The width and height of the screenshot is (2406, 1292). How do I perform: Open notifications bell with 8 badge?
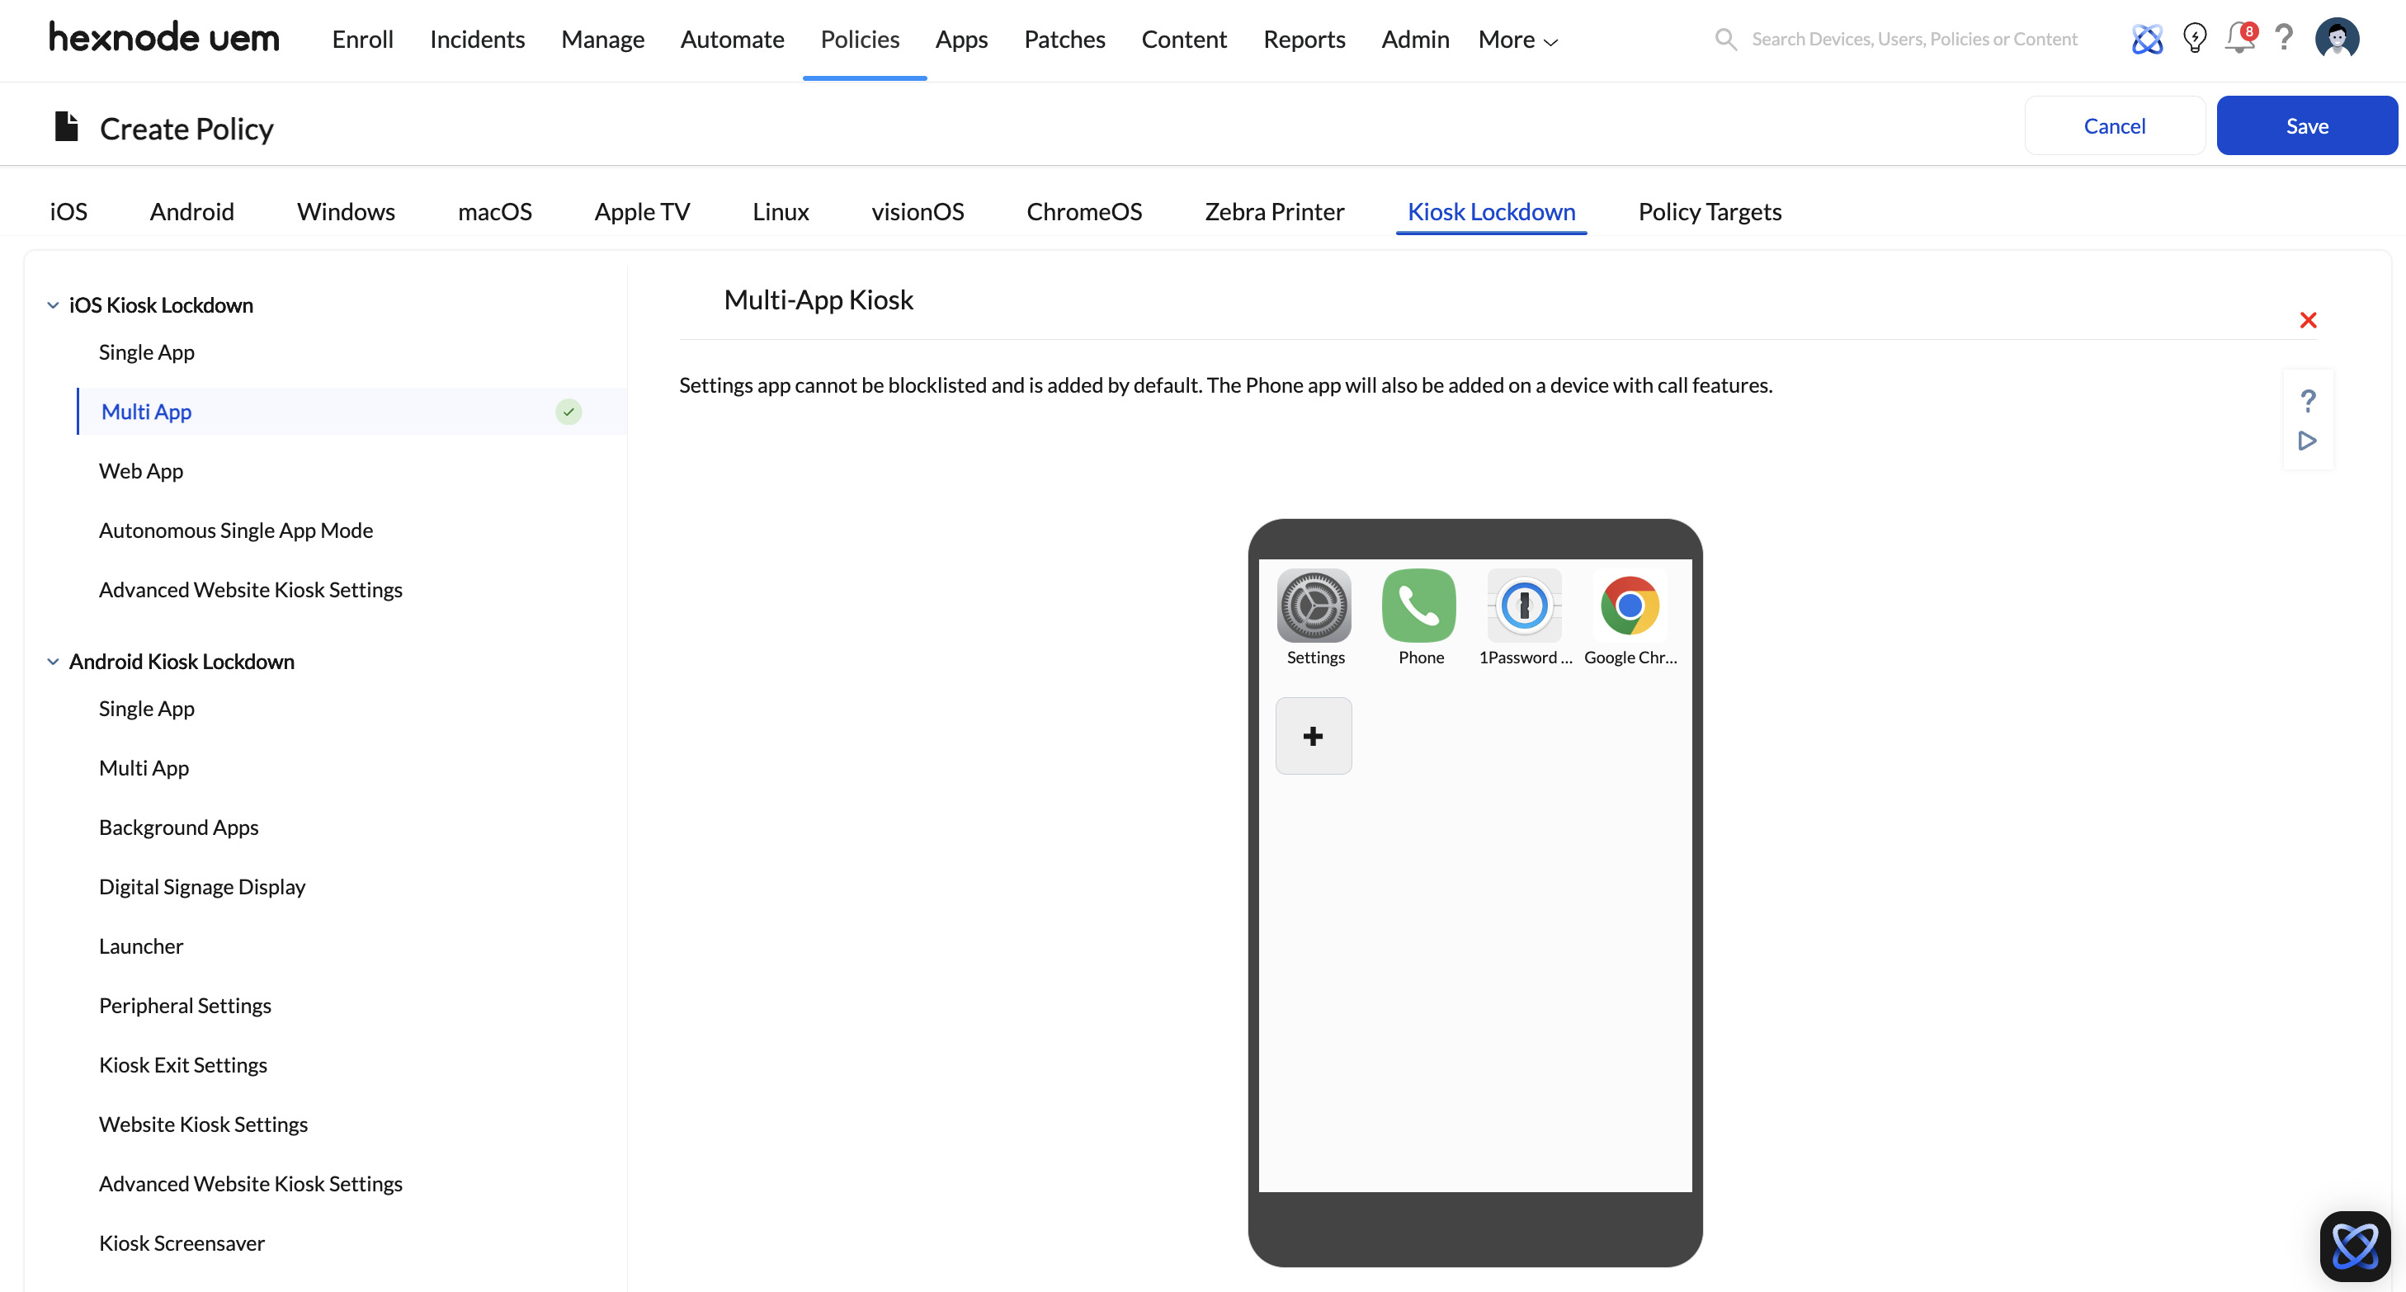click(x=2241, y=38)
